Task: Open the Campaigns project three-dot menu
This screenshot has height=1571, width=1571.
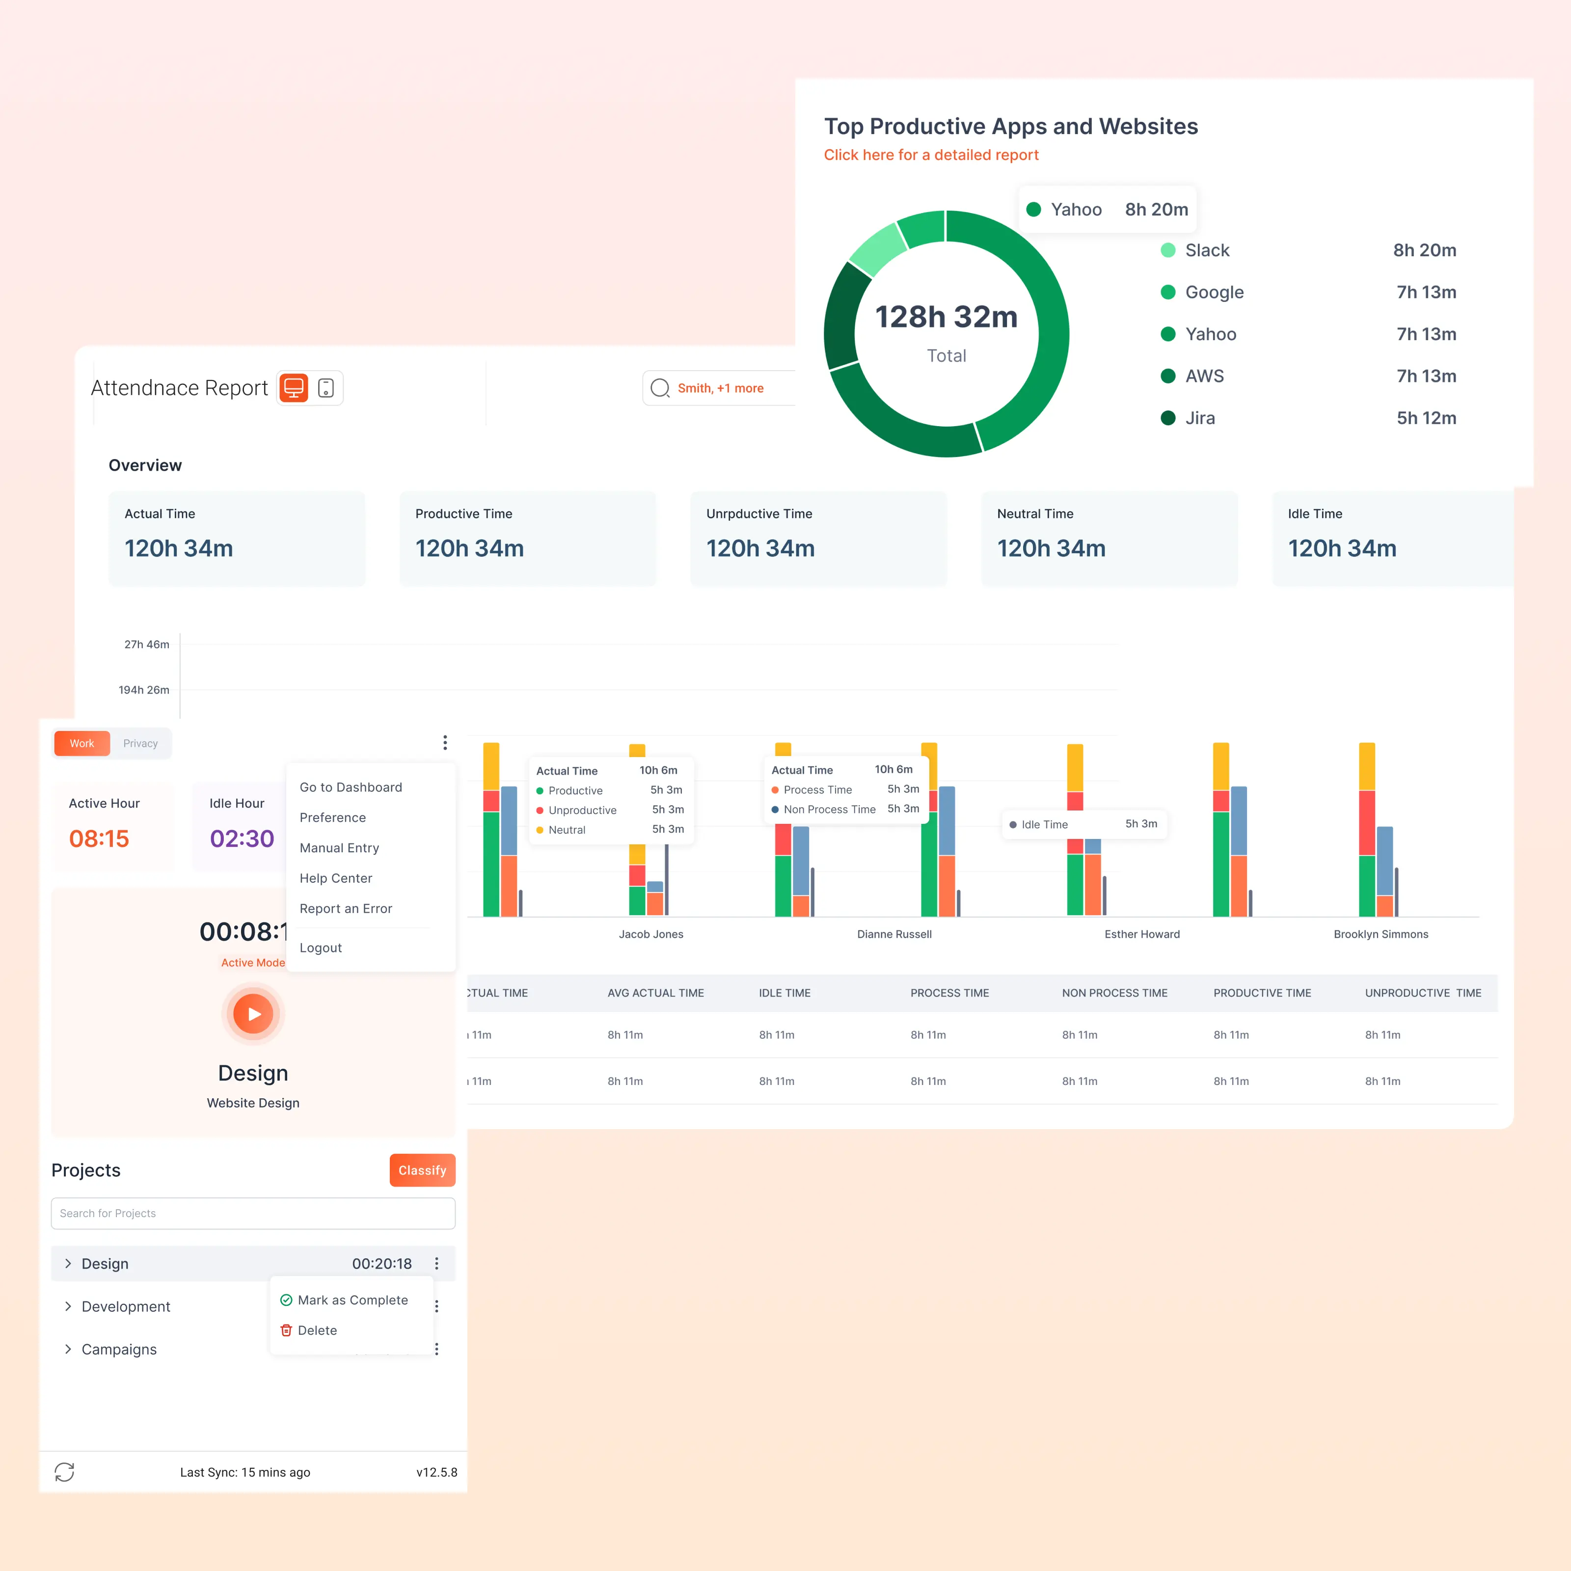Action: tap(436, 1349)
